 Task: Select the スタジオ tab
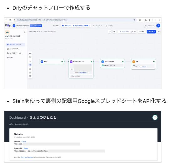tap(66, 25)
